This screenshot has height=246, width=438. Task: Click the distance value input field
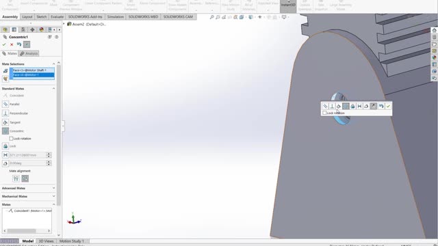pyautogui.click(x=27, y=155)
